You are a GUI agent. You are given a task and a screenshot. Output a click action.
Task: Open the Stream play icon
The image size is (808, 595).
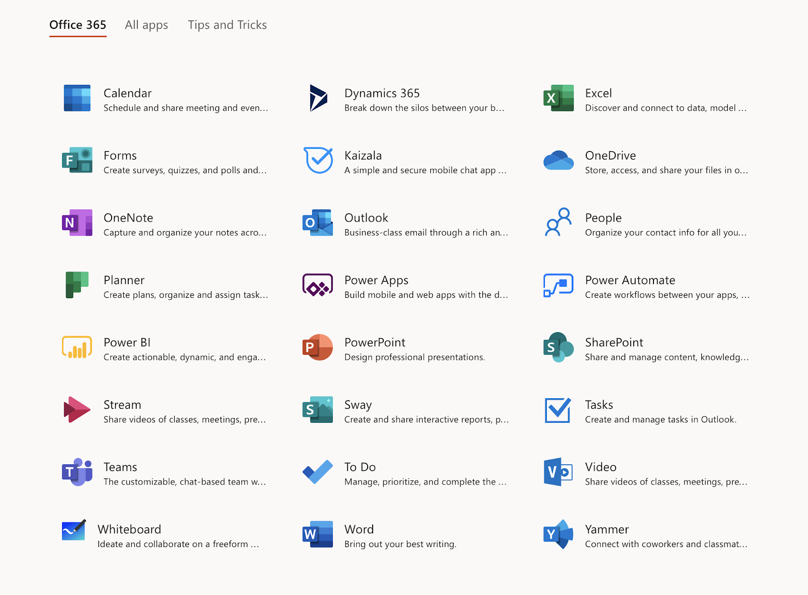[x=77, y=409]
